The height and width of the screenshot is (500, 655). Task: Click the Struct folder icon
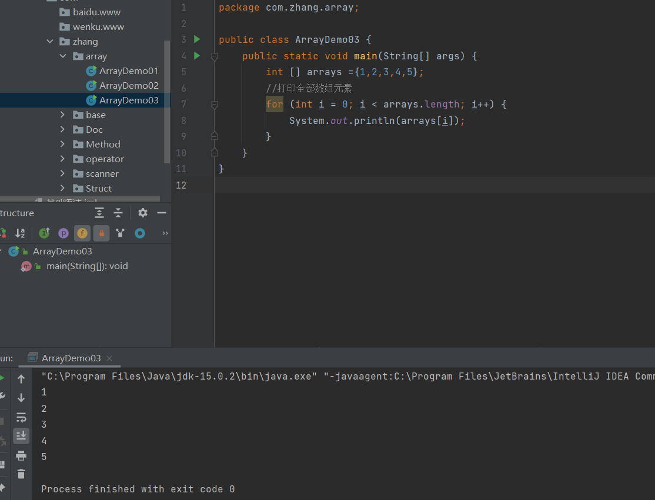point(78,188)
